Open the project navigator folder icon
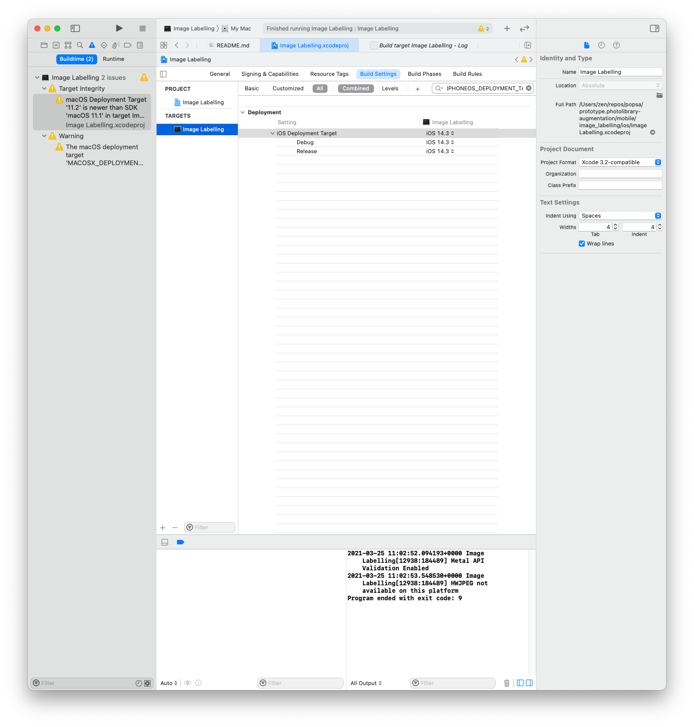 pos(44,45)
